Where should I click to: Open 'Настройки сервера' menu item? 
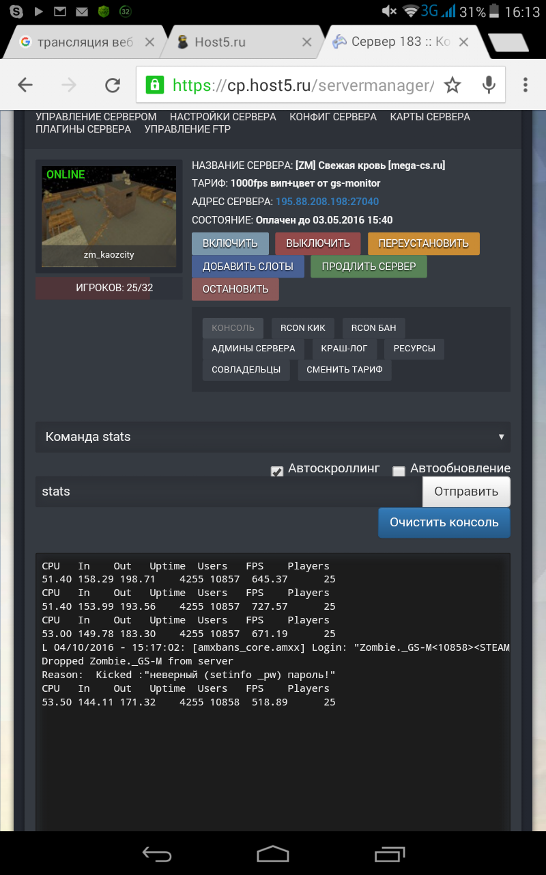(x=223, y=117)
